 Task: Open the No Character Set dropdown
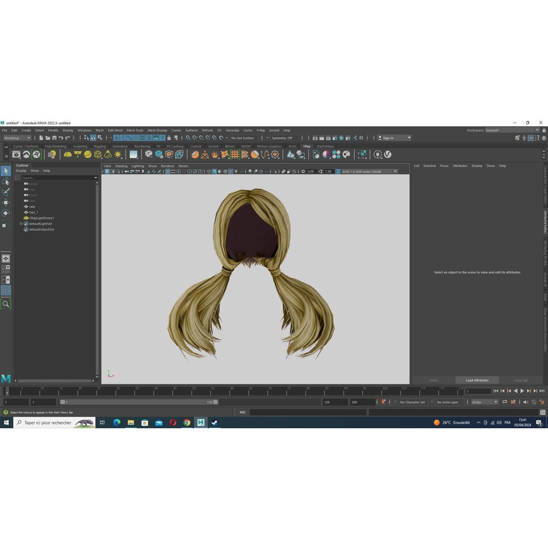pos(413,402)
